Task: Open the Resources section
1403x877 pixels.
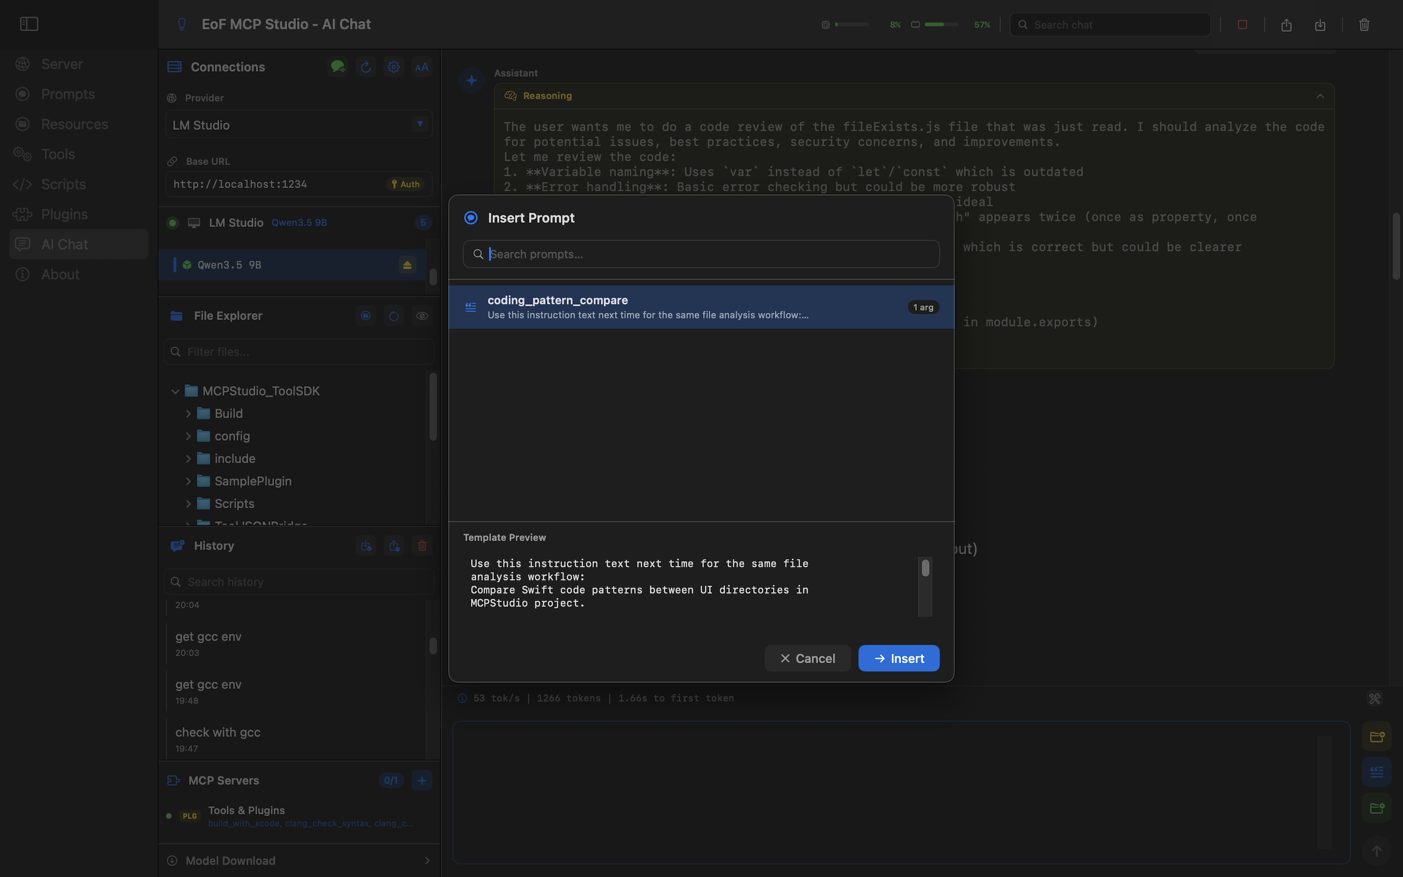Action: (x=79, y=124)
